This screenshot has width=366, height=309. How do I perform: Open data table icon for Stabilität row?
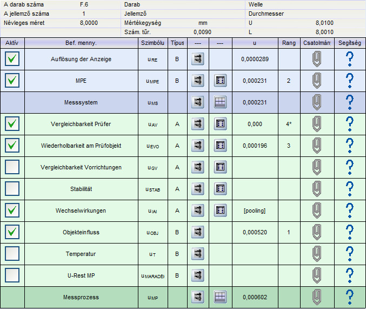220,189
